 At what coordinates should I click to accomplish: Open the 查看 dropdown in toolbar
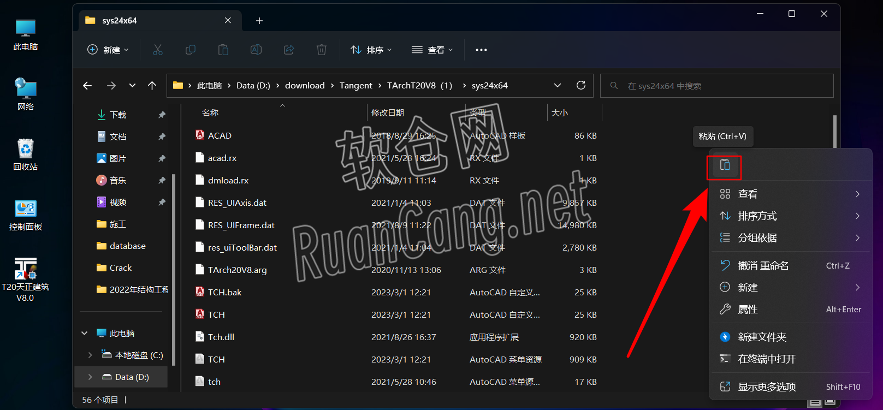[432, 50]
